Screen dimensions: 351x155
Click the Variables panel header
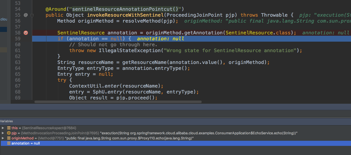coord(6,121)
